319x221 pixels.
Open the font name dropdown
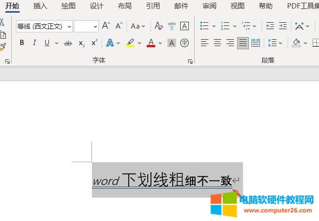click(69, 26)
